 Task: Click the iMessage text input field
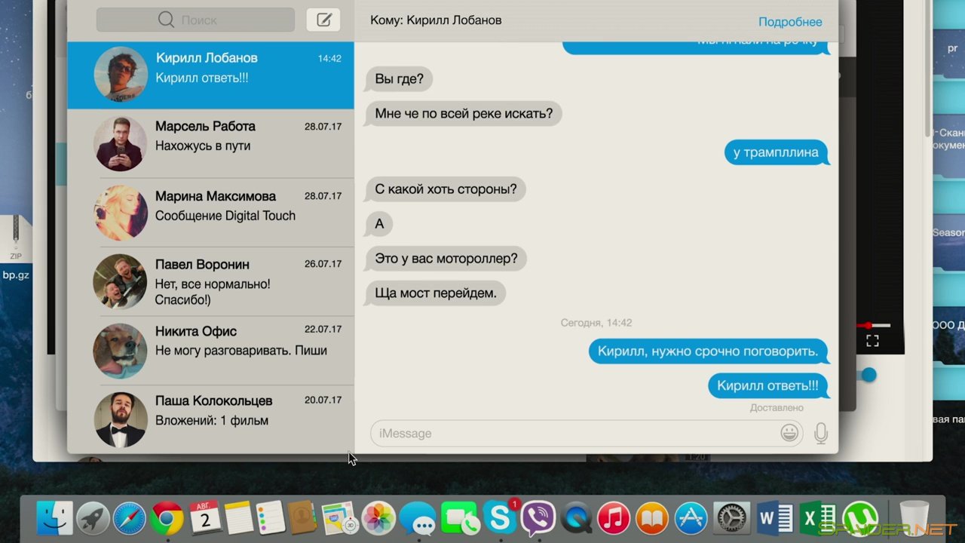coord(573,434)
